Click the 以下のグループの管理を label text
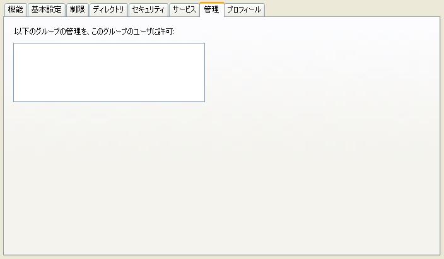The width and height of the screenshot is (444, 259). click(50, 32)
